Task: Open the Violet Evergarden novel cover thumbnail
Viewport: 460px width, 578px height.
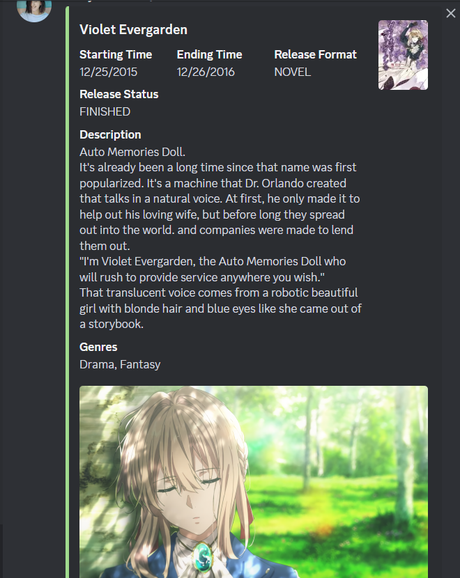Action: click(x=403, y=55)
